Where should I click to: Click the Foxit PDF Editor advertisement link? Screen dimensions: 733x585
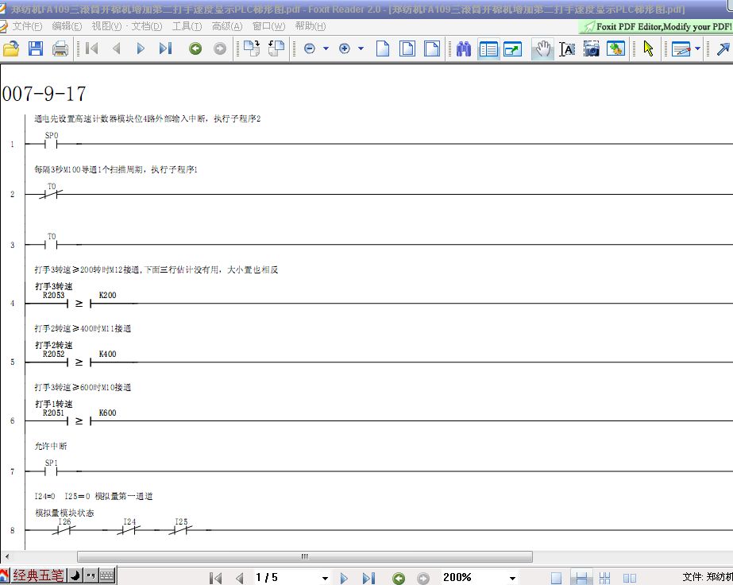[x=657, y=26]
